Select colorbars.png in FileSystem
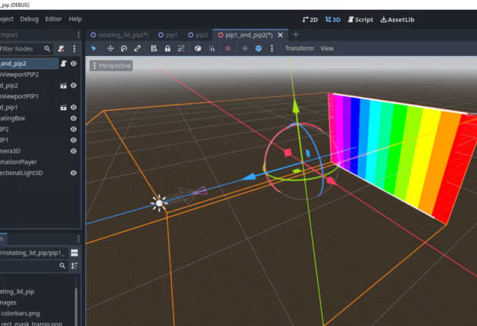The image size is (477, 326). (x=20, y=313)
